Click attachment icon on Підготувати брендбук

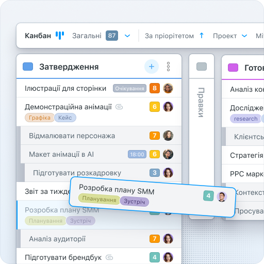tap(109, 257)
